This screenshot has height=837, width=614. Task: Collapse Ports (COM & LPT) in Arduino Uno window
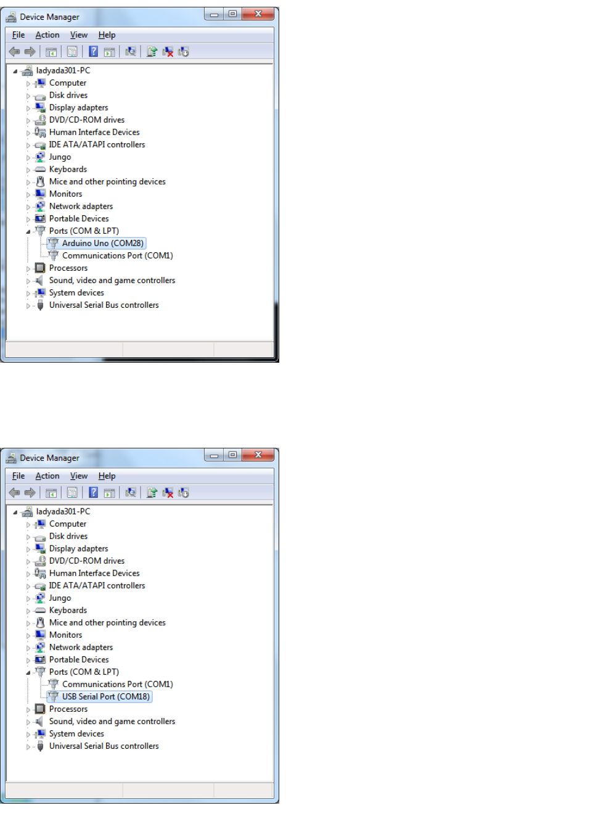pyautogui.click(x=28, y=231)
